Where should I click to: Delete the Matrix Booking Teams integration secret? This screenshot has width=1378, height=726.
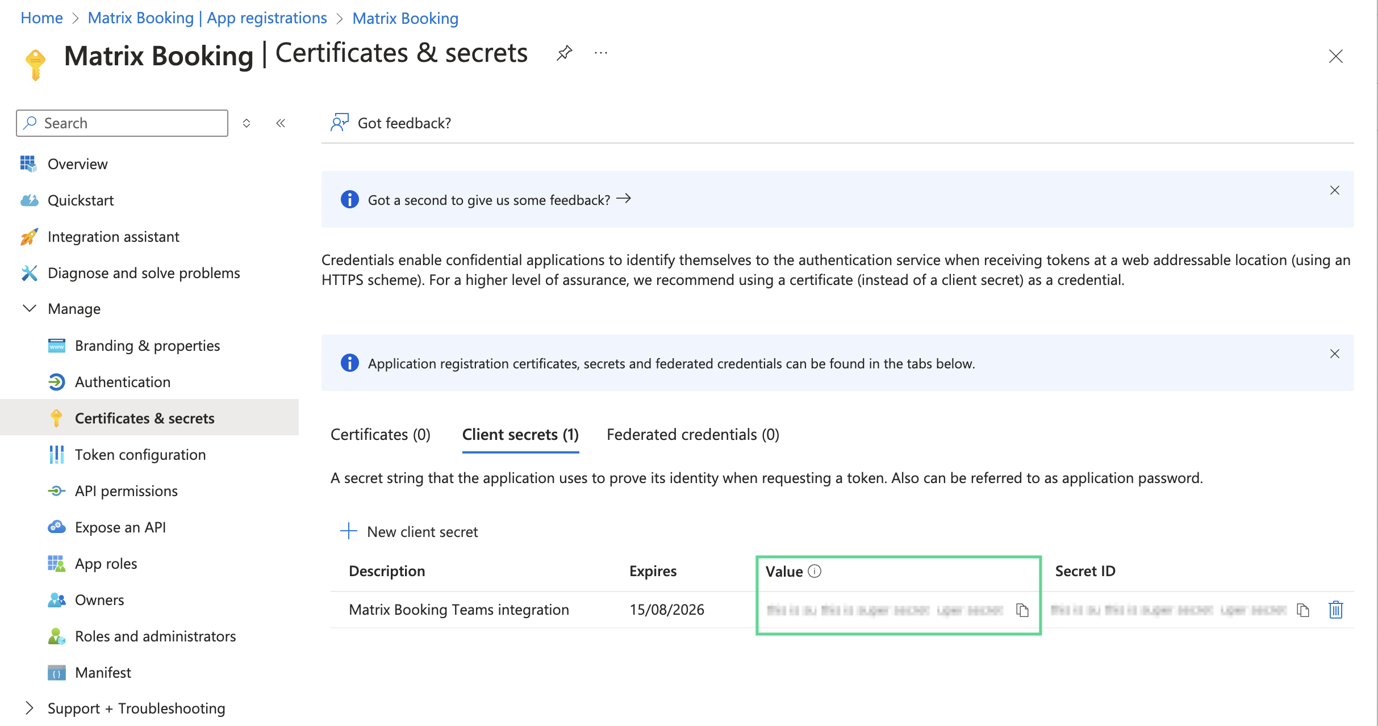pos(1336,610)
